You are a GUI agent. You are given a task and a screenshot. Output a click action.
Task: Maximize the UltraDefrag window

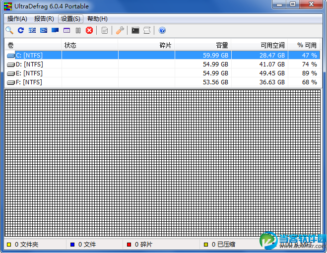pyautogui.click(x=293, y=4)
